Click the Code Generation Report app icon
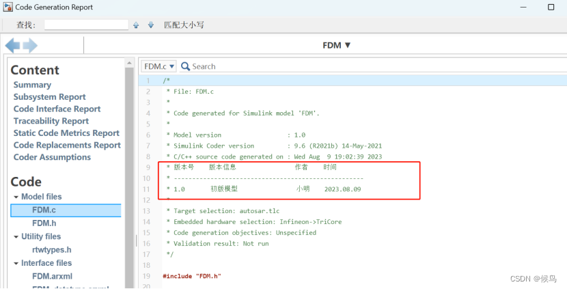This screenshot has width=567, height=289. point(8,7)
